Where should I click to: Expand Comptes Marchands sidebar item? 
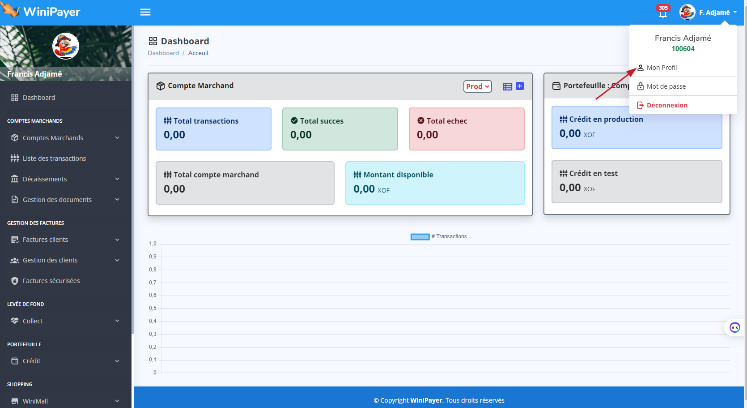(x=66, y=138)
